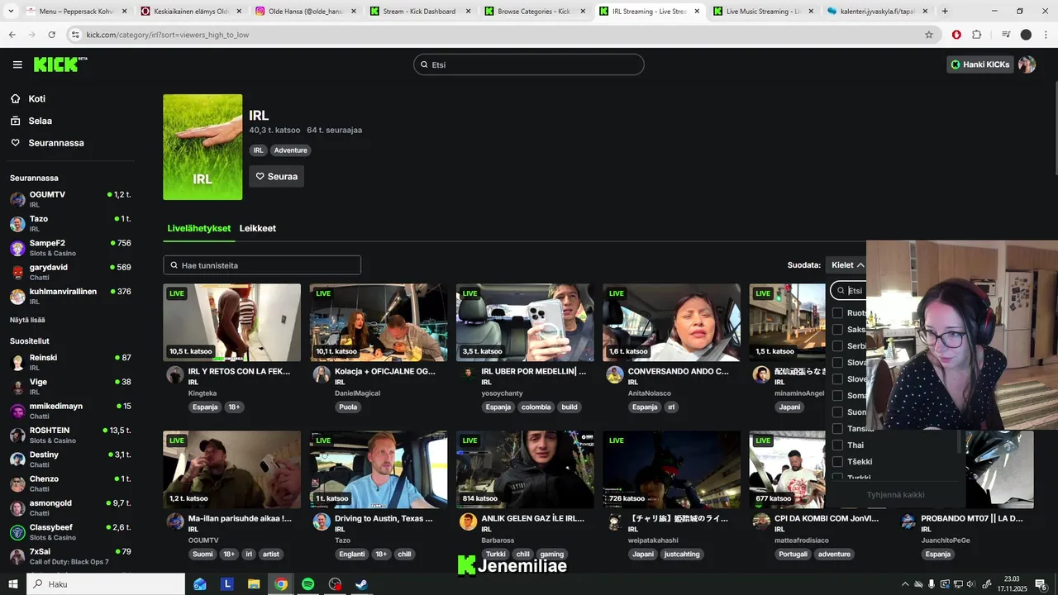Open the media control icon in Chrome toolbar
Screen dimensions: 1058x595
point(1006,35)
